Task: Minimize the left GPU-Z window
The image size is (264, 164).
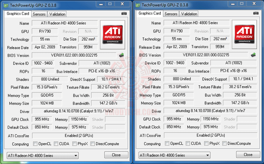Action: [x=101, y=4]
